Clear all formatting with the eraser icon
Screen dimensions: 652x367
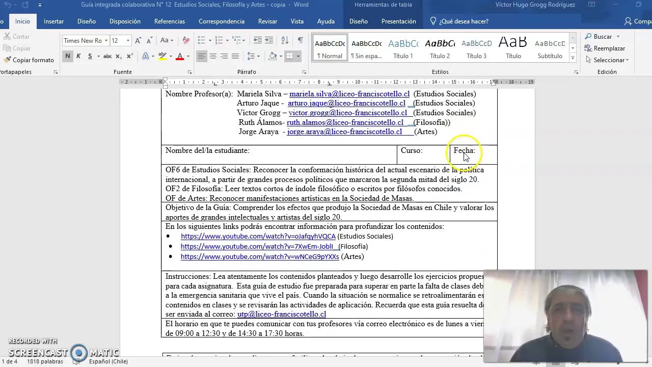click(186, 40)
